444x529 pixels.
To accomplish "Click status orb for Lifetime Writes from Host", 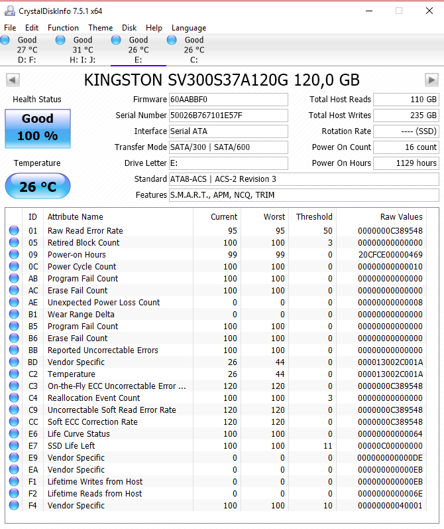I will (x=14, y=481).
